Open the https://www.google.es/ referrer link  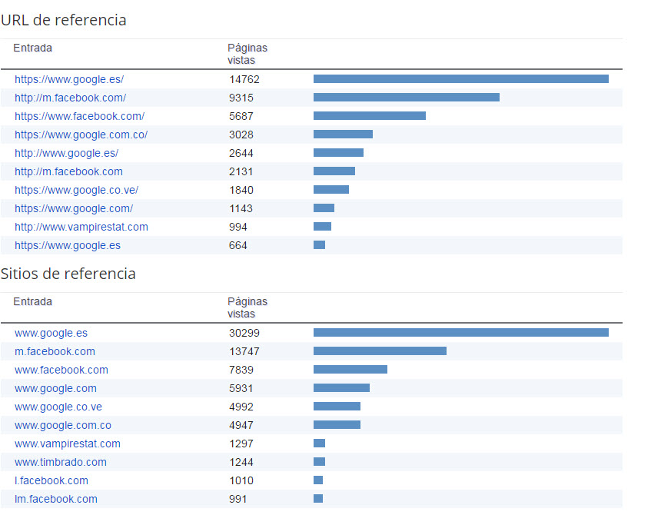click(69, 79)
